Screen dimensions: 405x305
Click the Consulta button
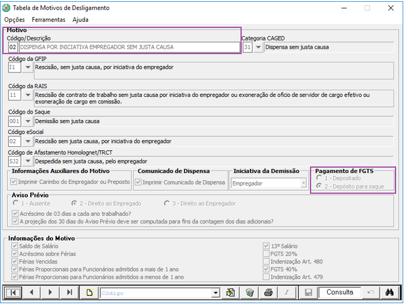340,293
